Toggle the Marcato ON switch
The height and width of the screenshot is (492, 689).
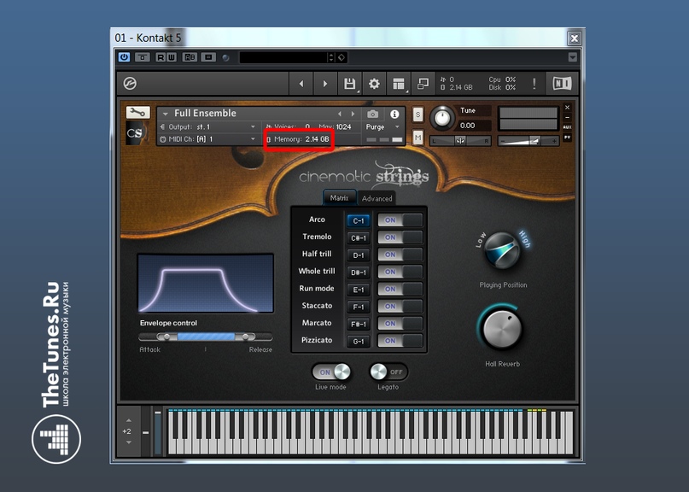click(x=400, y=323)
